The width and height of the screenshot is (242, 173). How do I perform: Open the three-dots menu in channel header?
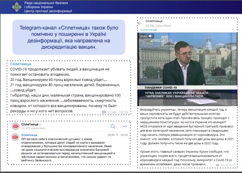125,126
